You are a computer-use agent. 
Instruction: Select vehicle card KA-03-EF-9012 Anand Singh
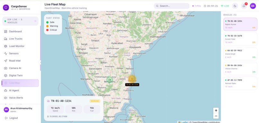click(240, 54)
